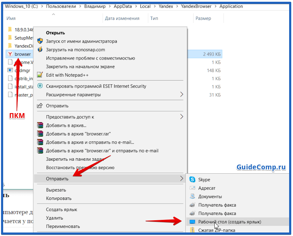Go to Владимир folder in breadcrumb

(x=95, y=6)
